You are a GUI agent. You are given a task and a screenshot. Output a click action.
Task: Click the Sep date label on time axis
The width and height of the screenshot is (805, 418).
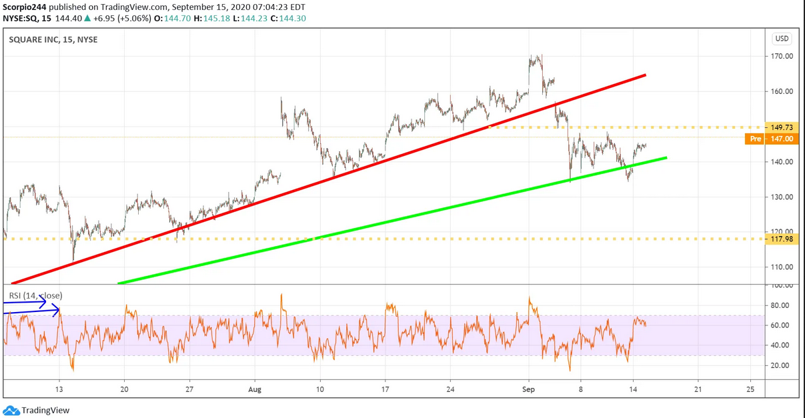pyautogui.click(x=529, y=389)
